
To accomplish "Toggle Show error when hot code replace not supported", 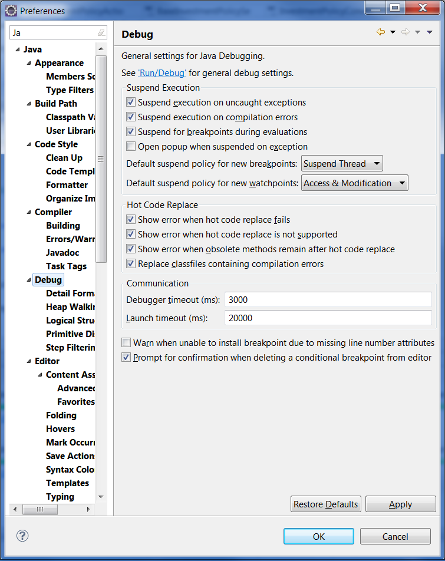I will click(x=131, y=234).
